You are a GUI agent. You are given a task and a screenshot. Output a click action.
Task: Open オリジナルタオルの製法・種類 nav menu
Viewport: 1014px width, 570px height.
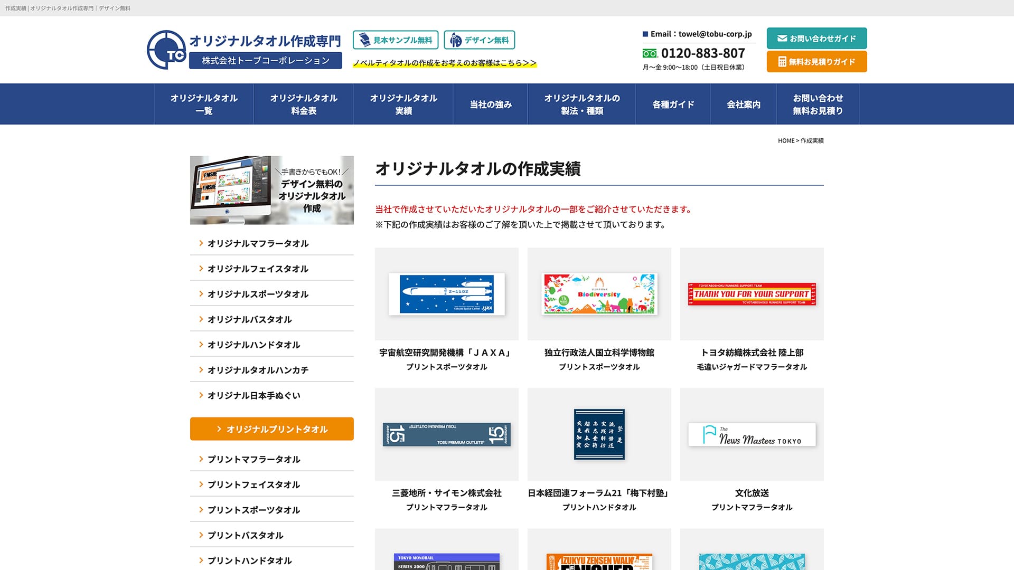(x=582, y=104)
